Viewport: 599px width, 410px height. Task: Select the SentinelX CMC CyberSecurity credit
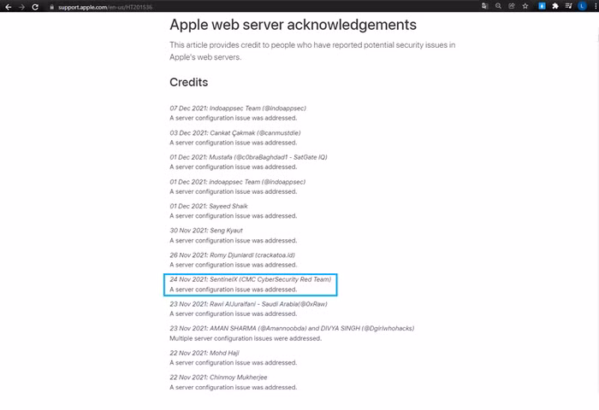click(250, 279)
